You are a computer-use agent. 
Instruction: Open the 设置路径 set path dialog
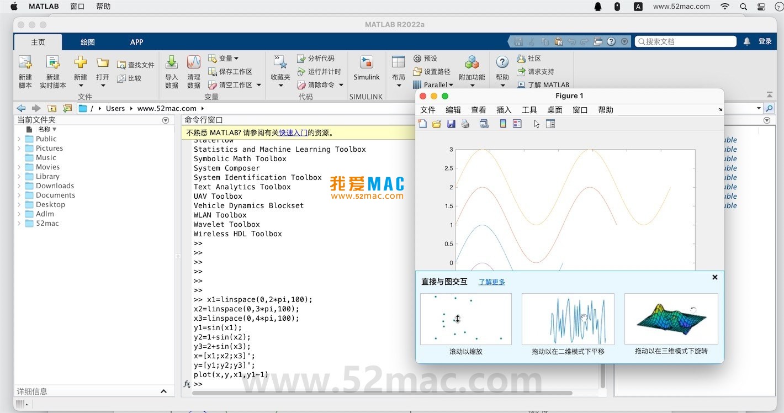pos(432,72)
